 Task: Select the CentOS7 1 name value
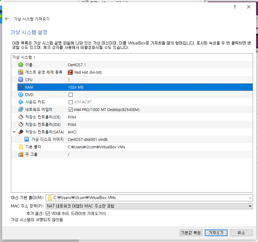pyautogui.click(x=77, y=65)
